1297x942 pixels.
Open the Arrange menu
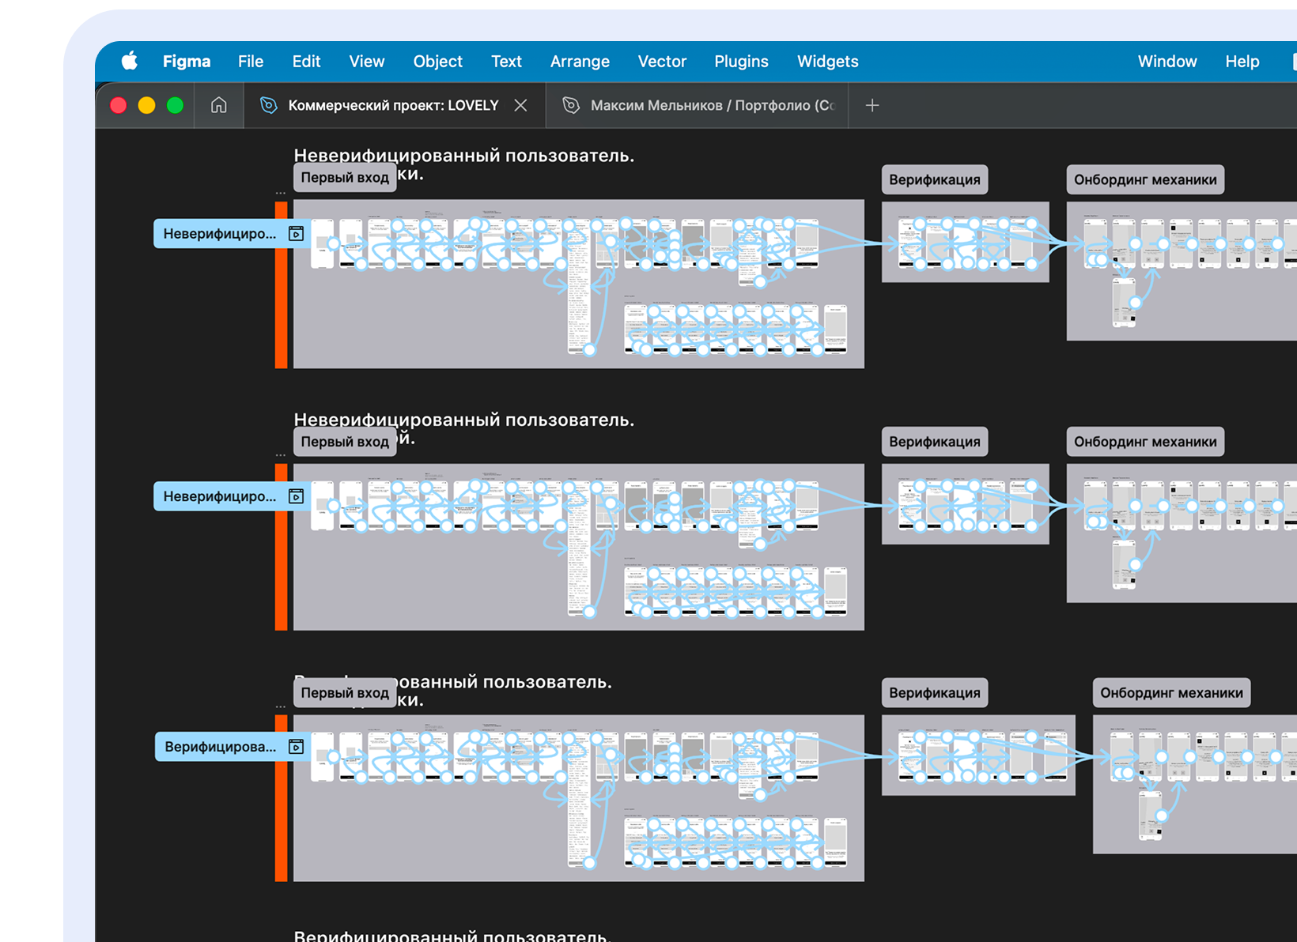click(x=579, y=62)
